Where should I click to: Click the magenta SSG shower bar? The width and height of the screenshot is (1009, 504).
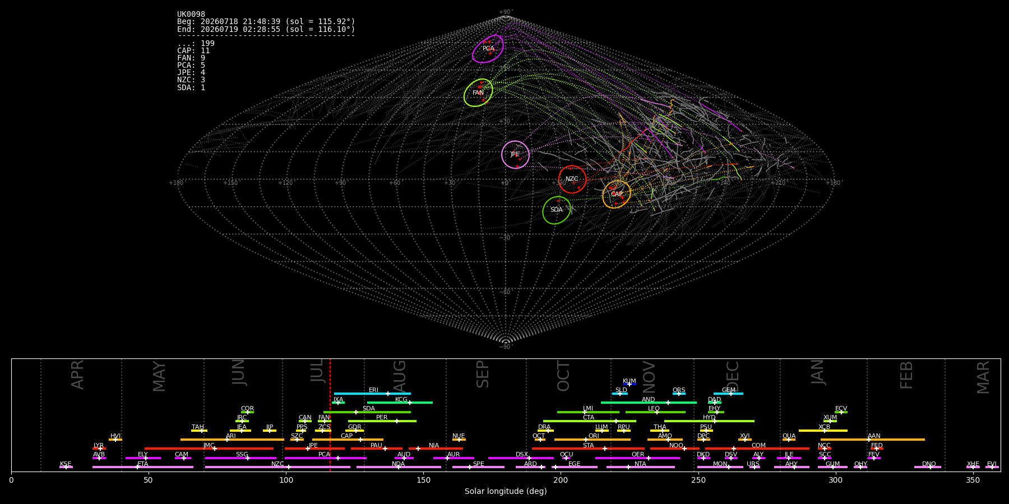(x=240, y=458)
